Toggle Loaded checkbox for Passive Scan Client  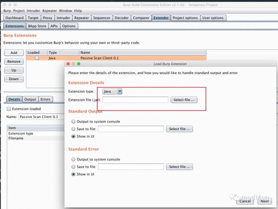coord(37,58)
